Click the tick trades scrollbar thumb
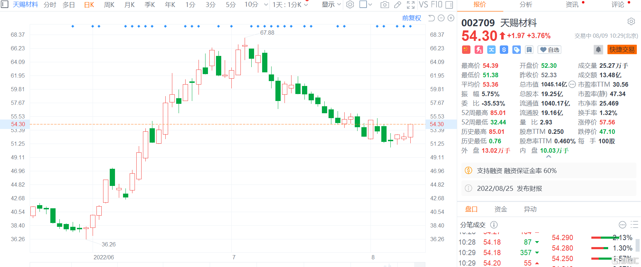 pos(638,245)
